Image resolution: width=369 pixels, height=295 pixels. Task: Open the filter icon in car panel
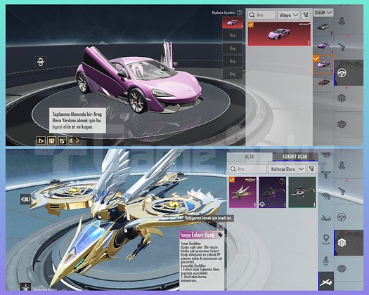(306, 15)
